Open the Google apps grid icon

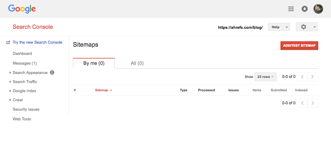click(x=291, y=9)
